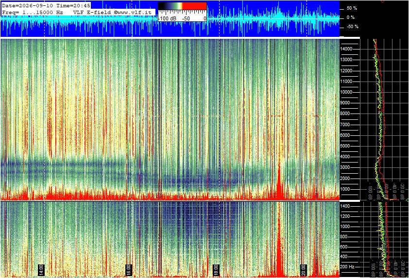This screenshot has width=409, height=278.
Task: Click the 'Freq= 1...15000 Hz' text
Action: coord(33,12)
